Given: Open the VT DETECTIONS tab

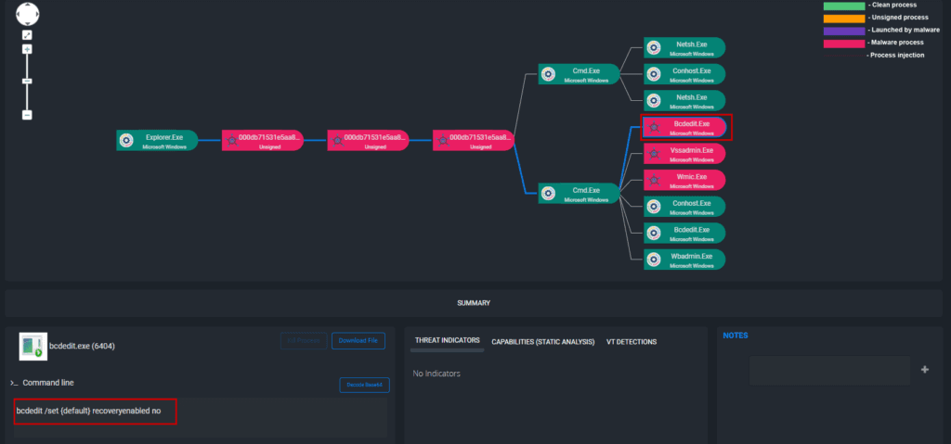Looking at the screenshot, I should (x=632, y=342).
